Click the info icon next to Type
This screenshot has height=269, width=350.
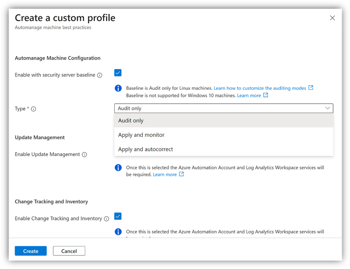pos(34,109)
